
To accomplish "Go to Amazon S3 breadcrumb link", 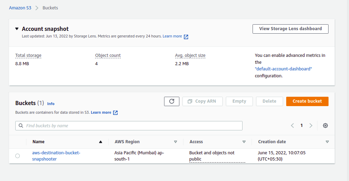I will coord(20,8).
